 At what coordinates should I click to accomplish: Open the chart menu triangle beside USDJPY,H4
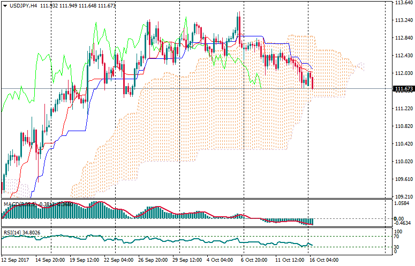coord(4,5)
